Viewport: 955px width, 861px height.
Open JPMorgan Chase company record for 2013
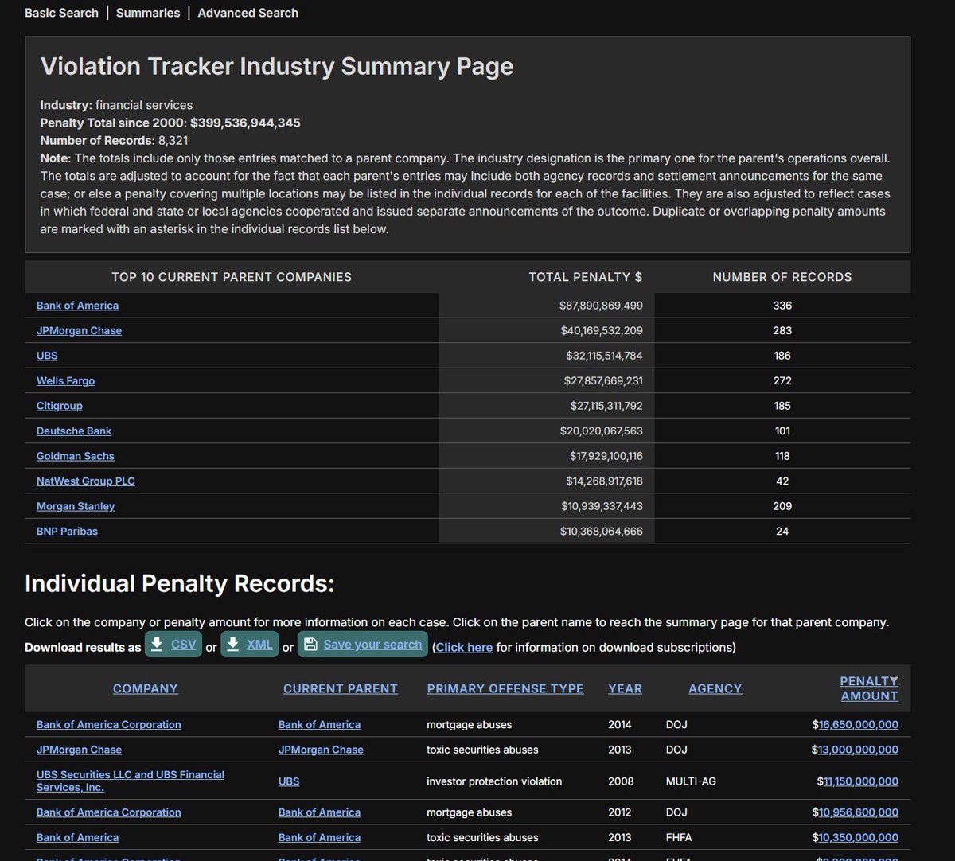point(79,750)
